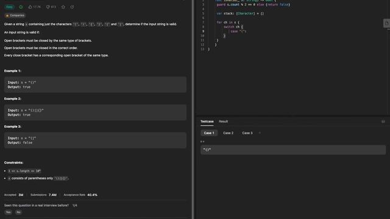Click the testcase panel icon at right
Screen dimensions: 390x219
tap(383, 122)
